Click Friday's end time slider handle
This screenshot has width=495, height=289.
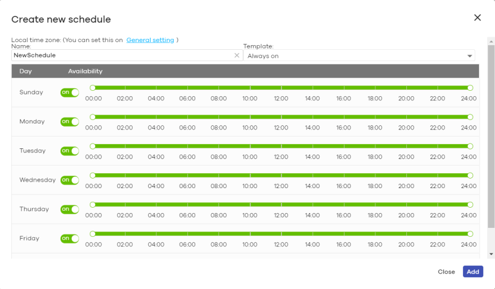pos(470,234)
